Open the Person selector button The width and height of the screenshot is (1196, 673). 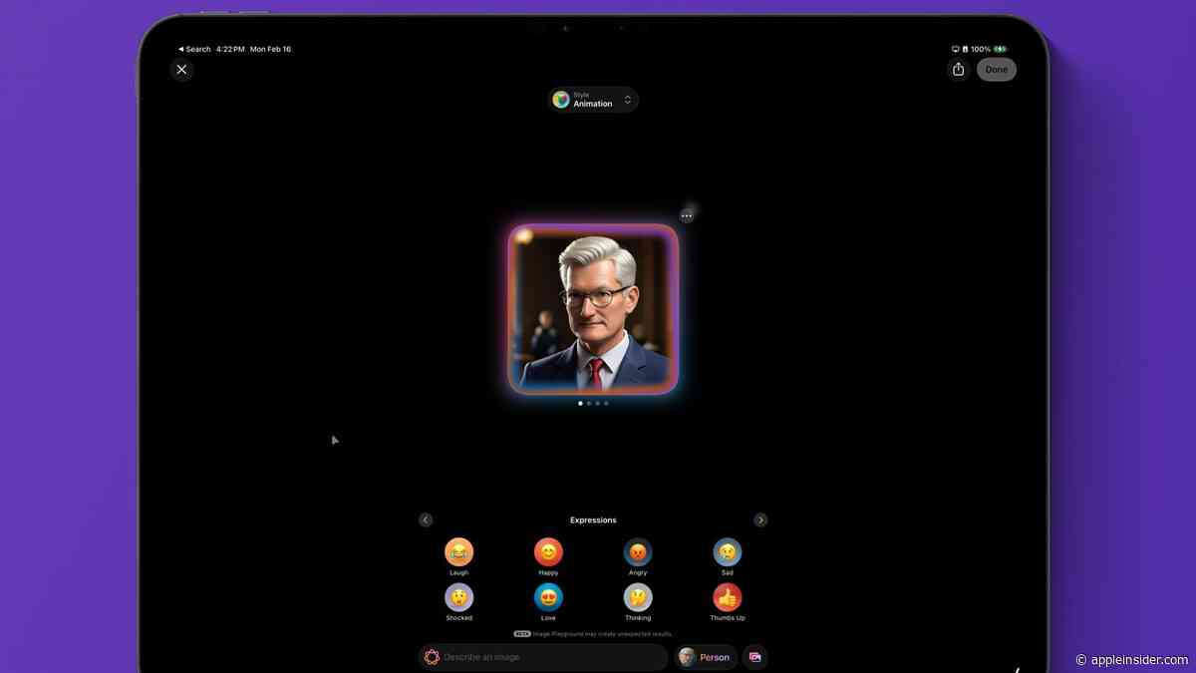click(x=705, y=657)
